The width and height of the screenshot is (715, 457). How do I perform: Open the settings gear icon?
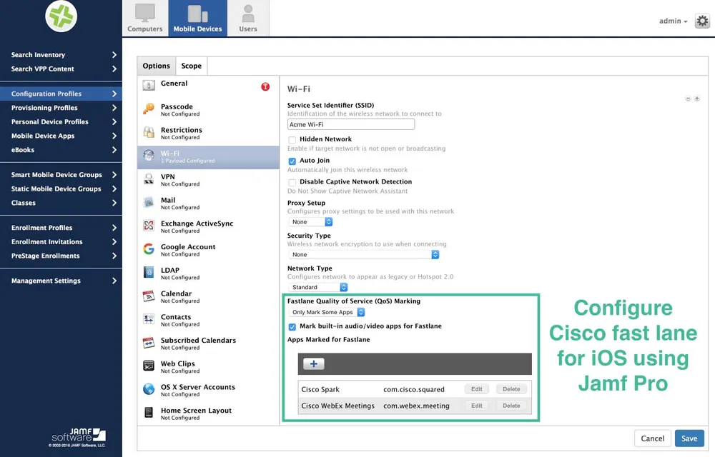[x=702, y=21]
